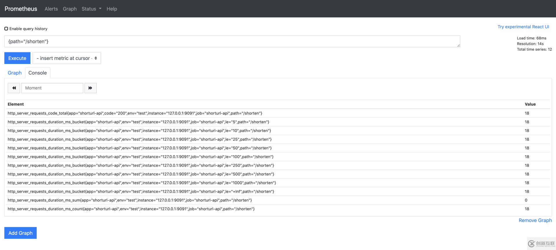Go to Graph in top navbar

pyautogui.click(x=70, y=9)
